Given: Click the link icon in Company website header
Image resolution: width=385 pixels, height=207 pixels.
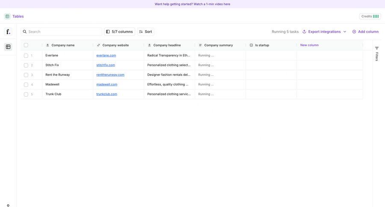Looking at the screenshot, I should (x=98, y=45).
